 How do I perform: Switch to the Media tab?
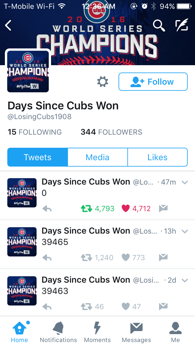tap(97, 157)
